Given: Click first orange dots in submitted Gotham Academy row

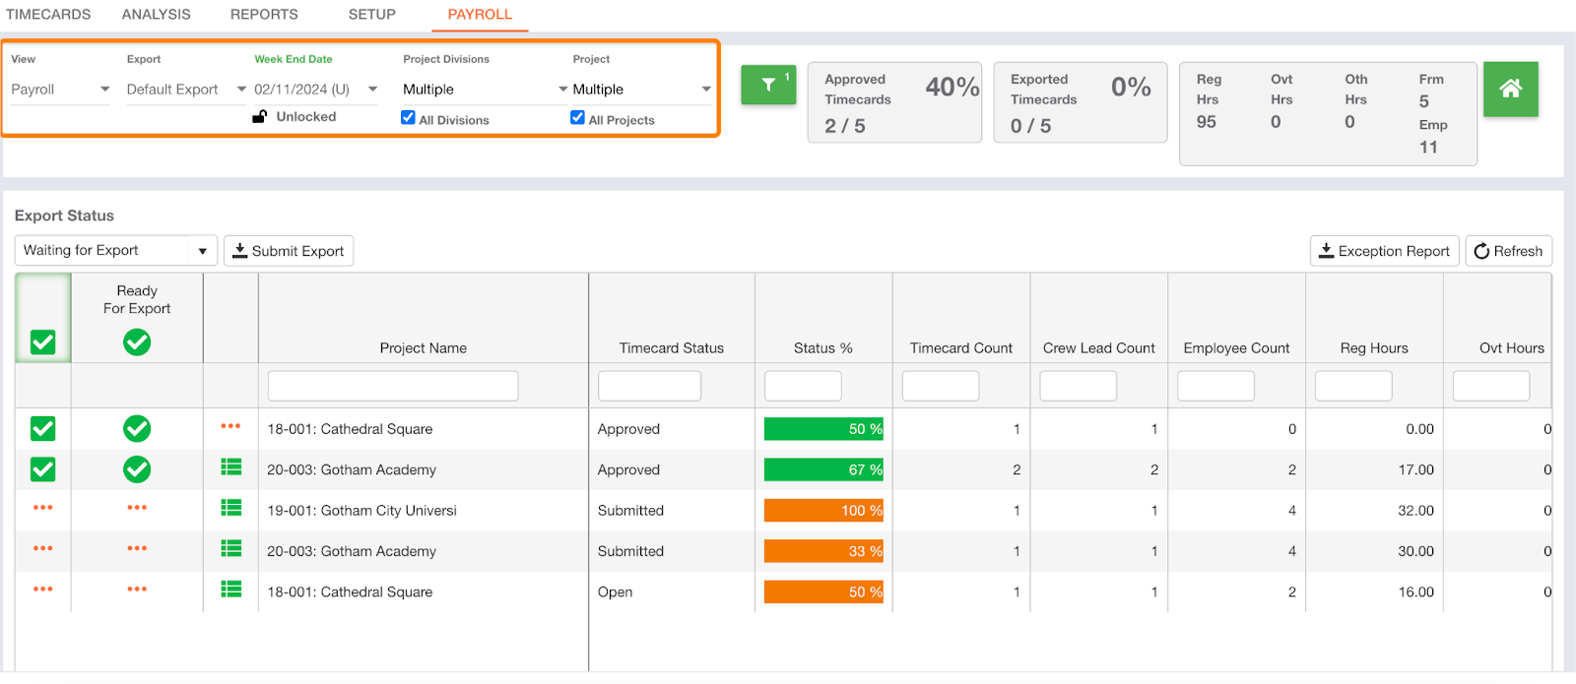Looking at the screenshot, I should tap(43, 548).
